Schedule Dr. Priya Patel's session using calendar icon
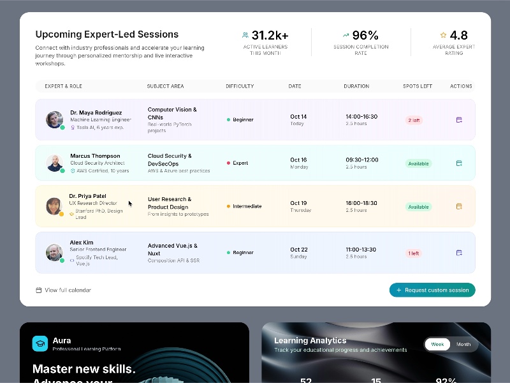Screen dimensions: 510x383 [458, 206]
